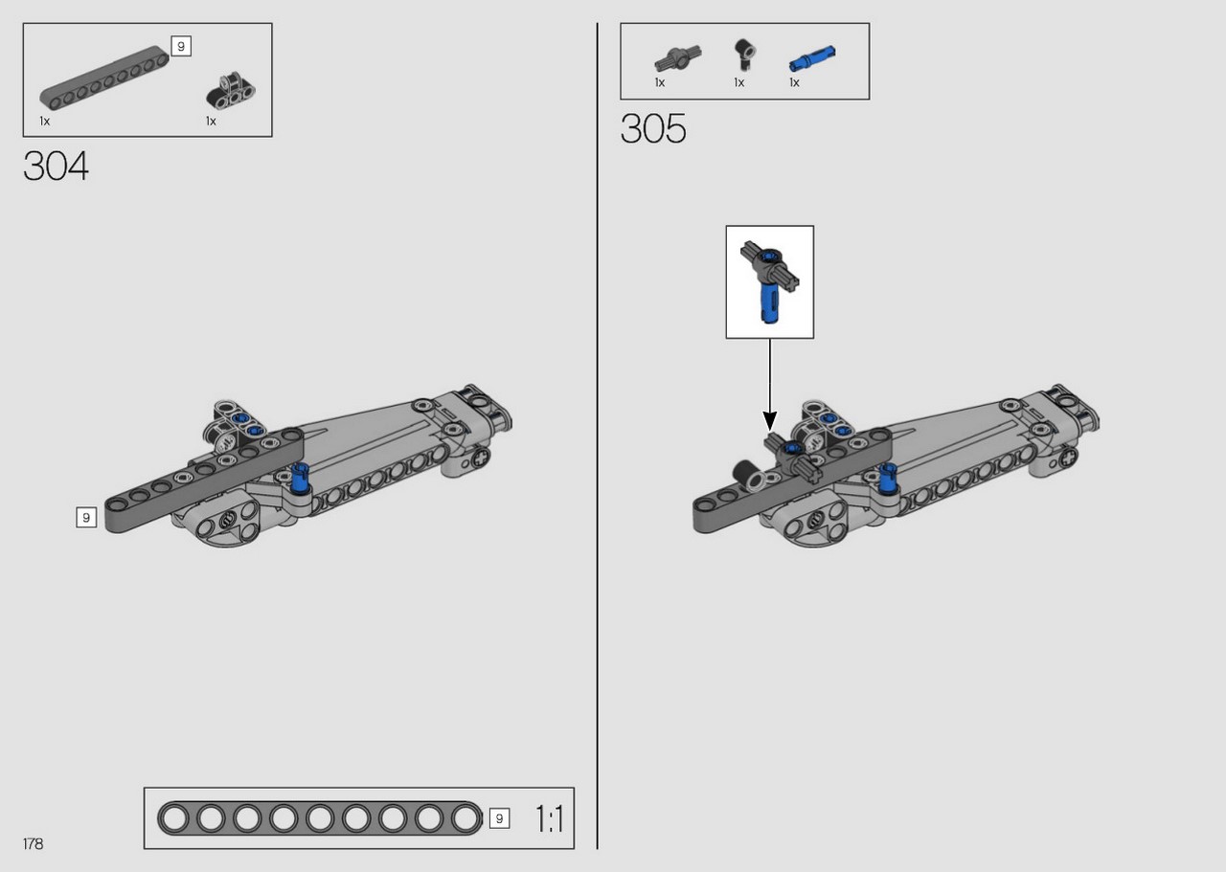Click the vertical divider line between steps
1226x872 pixels.
click(x=598, y=436)
